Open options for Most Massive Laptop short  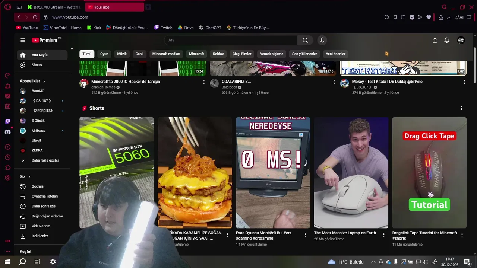(384, 234)
